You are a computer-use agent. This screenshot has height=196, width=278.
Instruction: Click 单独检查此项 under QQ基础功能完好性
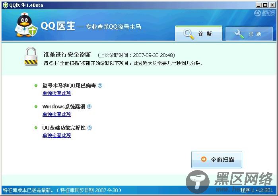pos(57,135)
